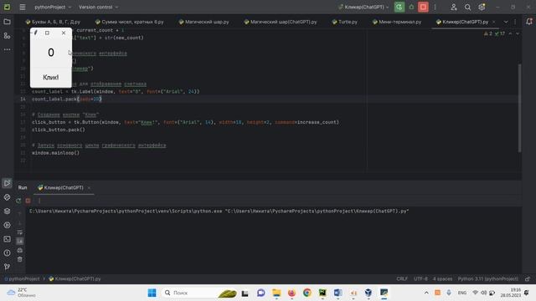Viewport: 536px width, 301px height.
Task: Click Кликер(ChatGPT).py breadcrumb in status bar
Action: point(75,278)
